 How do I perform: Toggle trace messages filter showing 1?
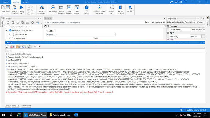pyautogui.click(x=30, y=47)
